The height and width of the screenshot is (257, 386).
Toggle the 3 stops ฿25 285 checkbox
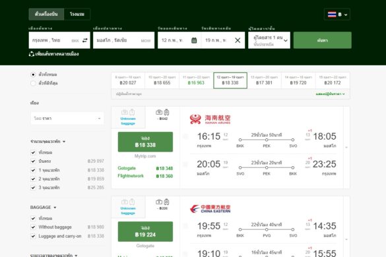click(x=33, y=188)
